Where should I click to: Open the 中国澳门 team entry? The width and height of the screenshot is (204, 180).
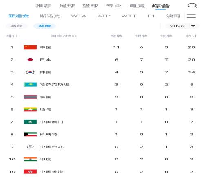click(x=51, y=122)
